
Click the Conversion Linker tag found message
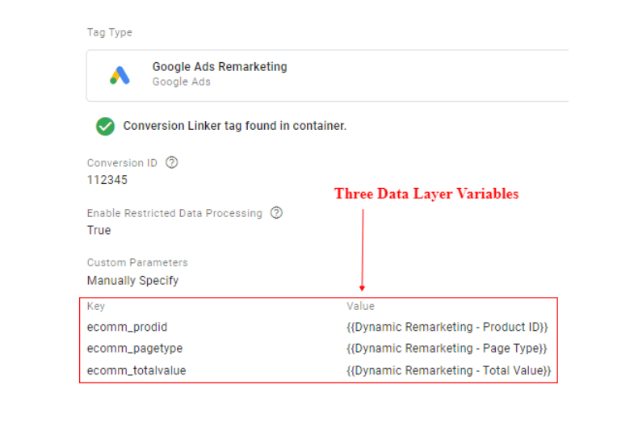pyautogui.click(x=234, y=126)
